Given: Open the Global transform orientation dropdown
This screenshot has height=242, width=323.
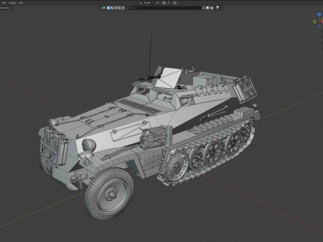Looking at the screenshot, I should click(147, 3).
